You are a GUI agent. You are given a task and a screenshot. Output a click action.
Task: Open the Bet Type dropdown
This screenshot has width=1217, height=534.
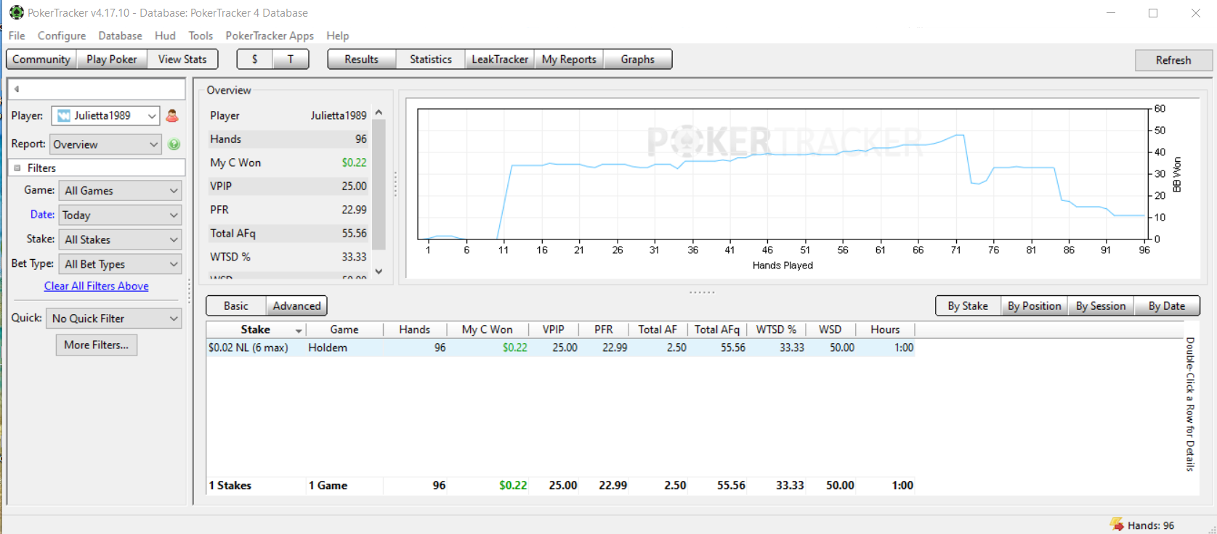(120, 264)
